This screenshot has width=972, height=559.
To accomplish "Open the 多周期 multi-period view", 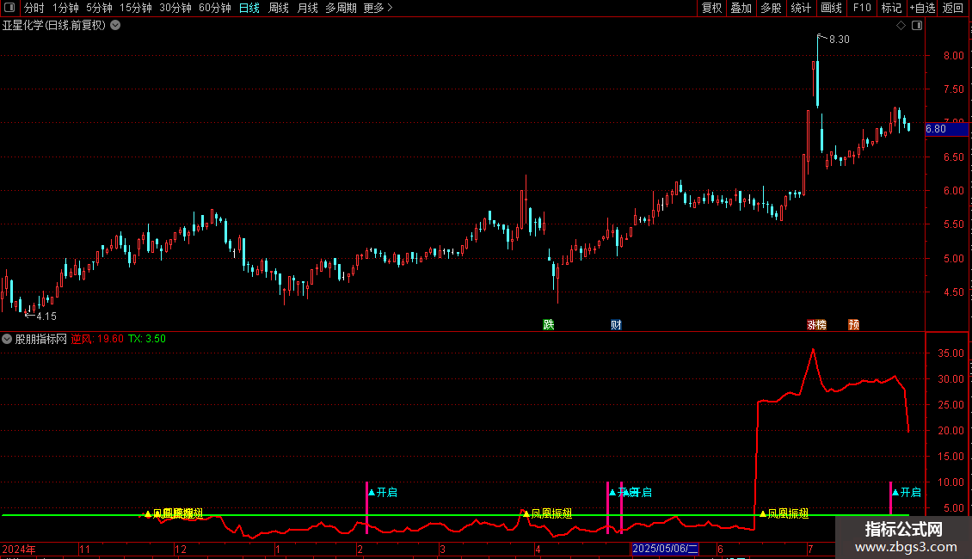I will 341,8.
